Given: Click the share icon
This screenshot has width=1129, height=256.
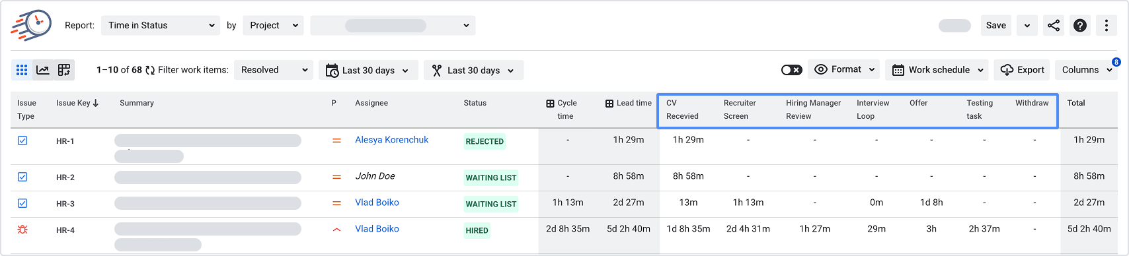Looking at the screenshot, I should pyautogui.click(x=1054, y=25).
